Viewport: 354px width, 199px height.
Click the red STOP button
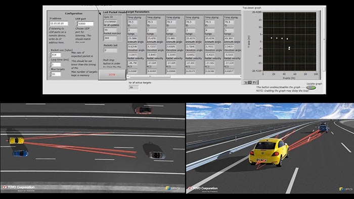112,75
